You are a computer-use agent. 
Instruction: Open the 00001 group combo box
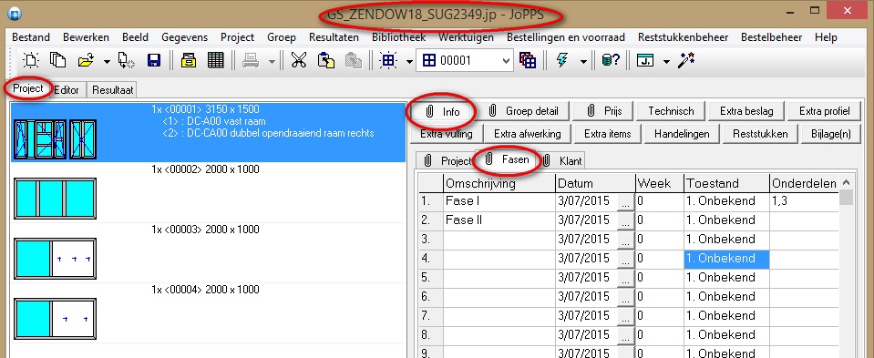pos(466,60)
